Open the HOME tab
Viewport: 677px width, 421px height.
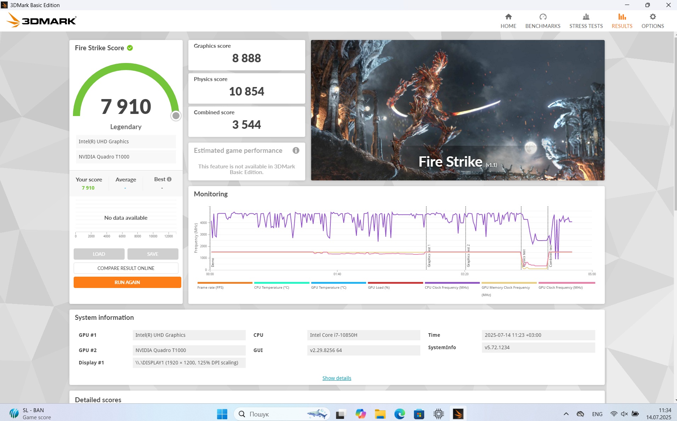[508, 21]
